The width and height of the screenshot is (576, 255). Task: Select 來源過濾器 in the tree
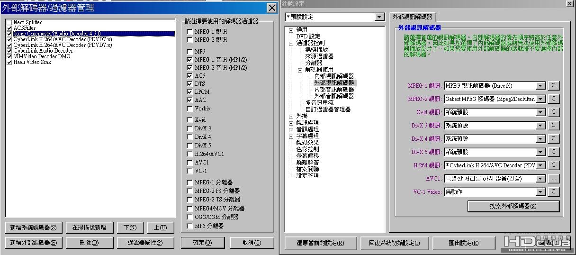pyautogui.click(x=319, y=56)
